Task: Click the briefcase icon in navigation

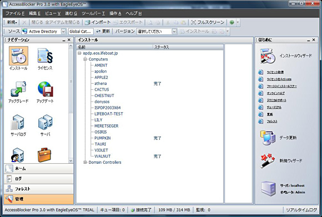Action: tap(44, 155)
